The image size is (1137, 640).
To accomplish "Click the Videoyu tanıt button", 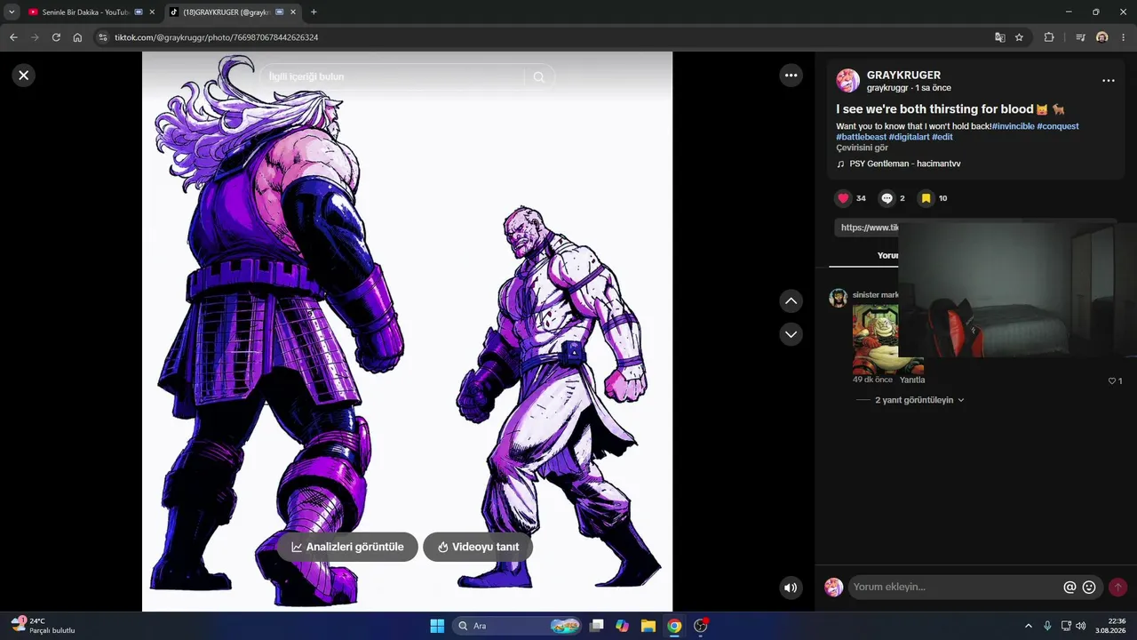I will tap(478, 547).
